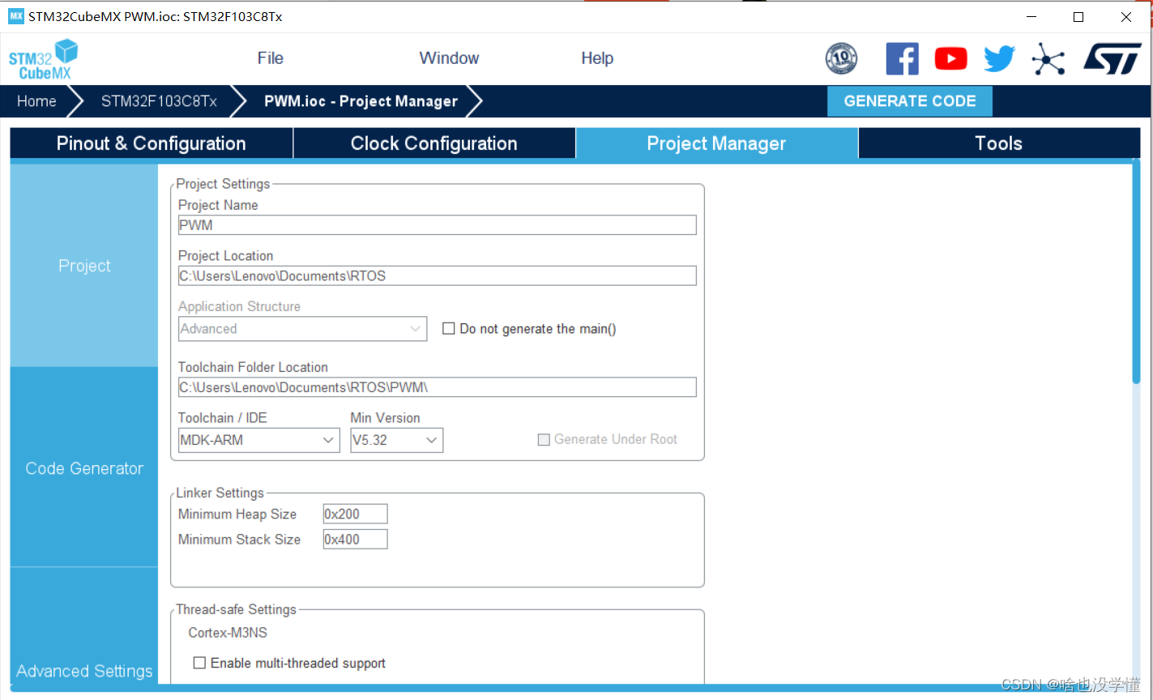Toggle Do not generate the main() checkbox
This screenshot has width=1153, height=700.
click(448, 329)
